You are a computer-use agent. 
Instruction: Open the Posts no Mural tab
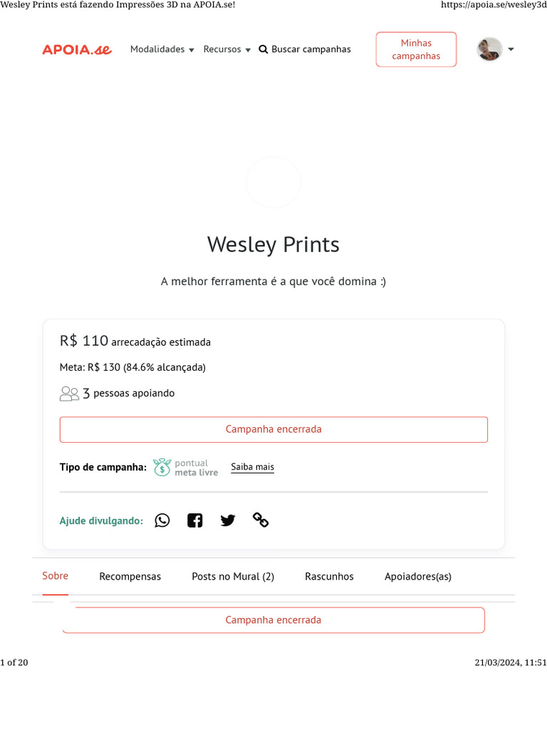pyautogui.click(x=233, y=577)
